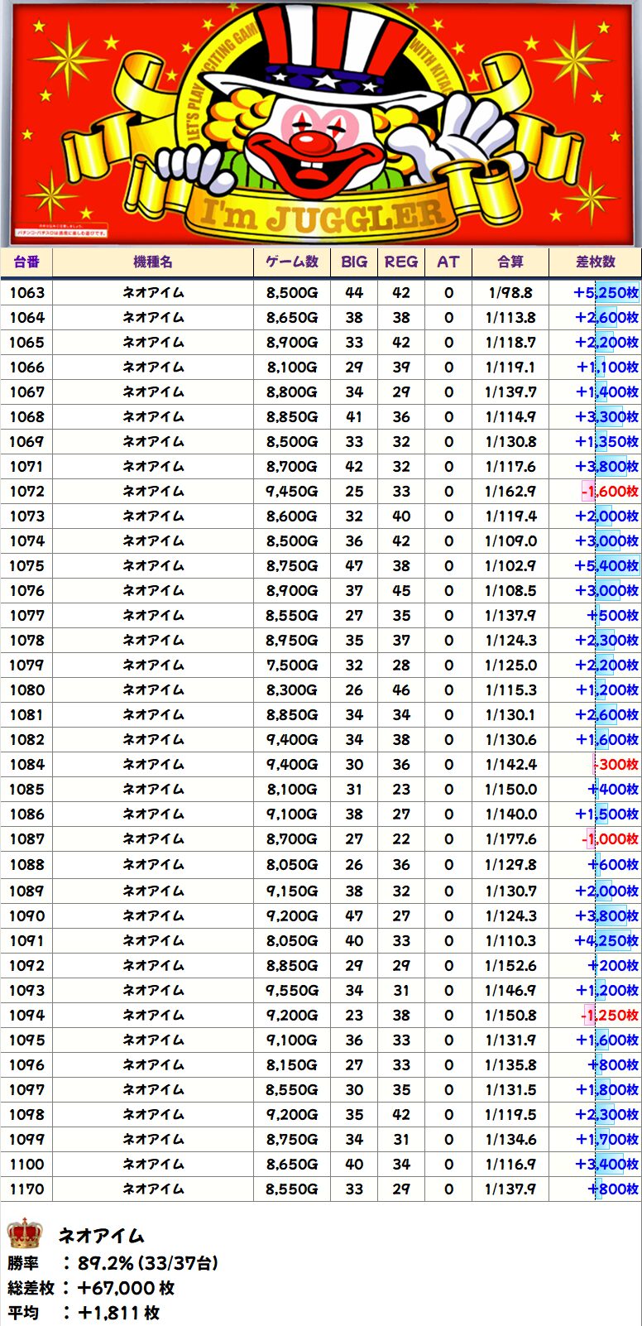642x1326 pixels.
Task: Select machine number 1170 in the last row
Action: coord(27,1189)
